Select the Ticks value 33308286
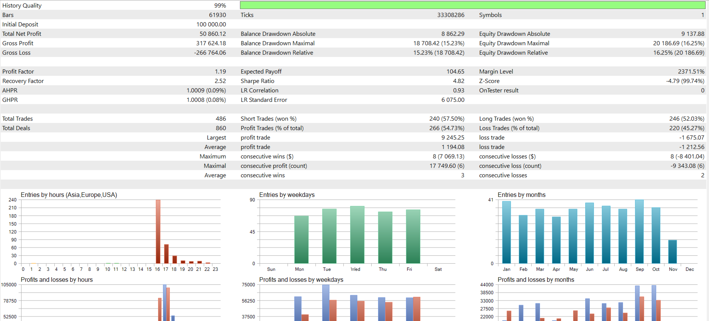The width and height of the screenshot is (709, 321). (451, 15)
